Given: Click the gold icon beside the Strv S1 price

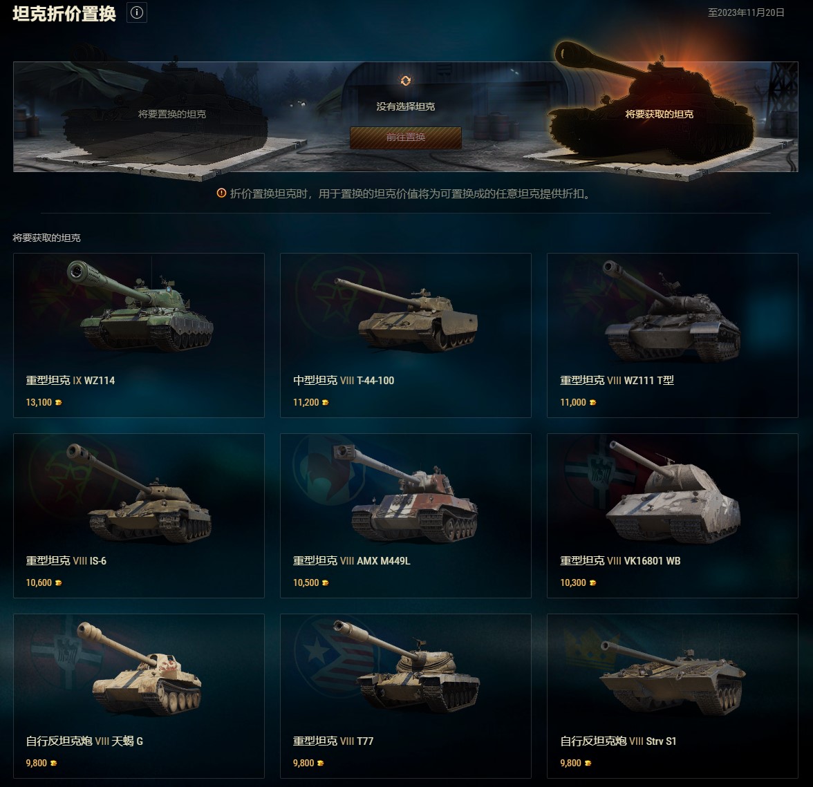Looking at the screenshot, I should pyautogui.click(x=588, y=764).
